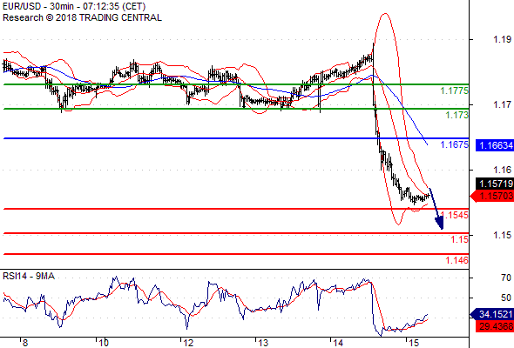Select date marker 12 on time axis
This screenshot has height=348, width=514.
pyautogui.click(x=188, y=343)
